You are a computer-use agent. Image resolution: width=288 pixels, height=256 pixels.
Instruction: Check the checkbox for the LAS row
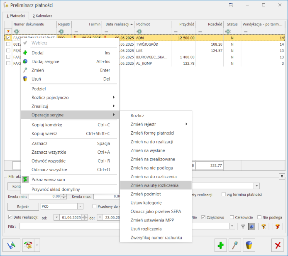[x=8, y=50]
